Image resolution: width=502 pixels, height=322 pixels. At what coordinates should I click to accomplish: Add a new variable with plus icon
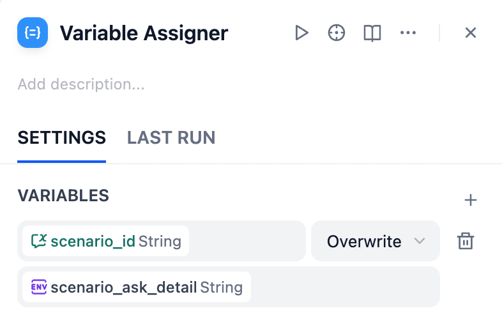point(471,200)
